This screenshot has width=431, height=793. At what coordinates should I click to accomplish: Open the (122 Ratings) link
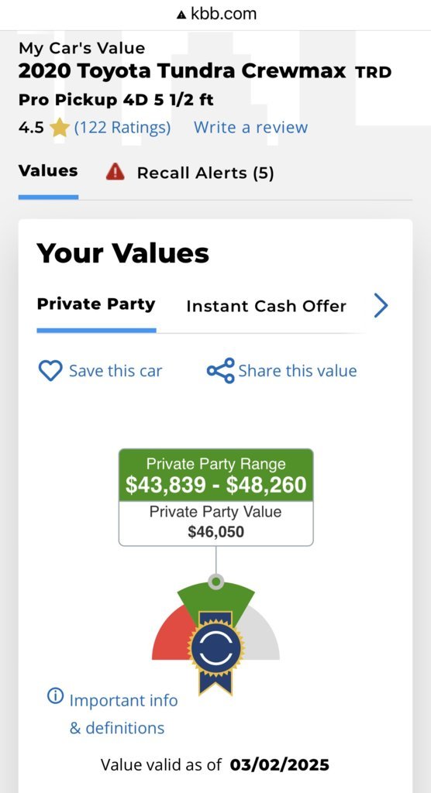tap(122, 127)
